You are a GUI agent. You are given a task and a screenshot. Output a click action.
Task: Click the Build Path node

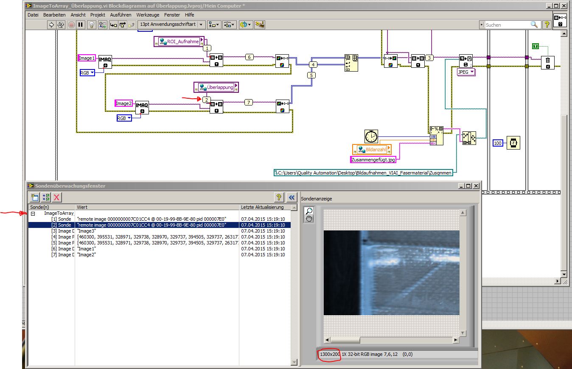(x=469, y=138)
